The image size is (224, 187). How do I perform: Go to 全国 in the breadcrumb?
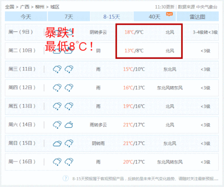(x=10, y=7)
